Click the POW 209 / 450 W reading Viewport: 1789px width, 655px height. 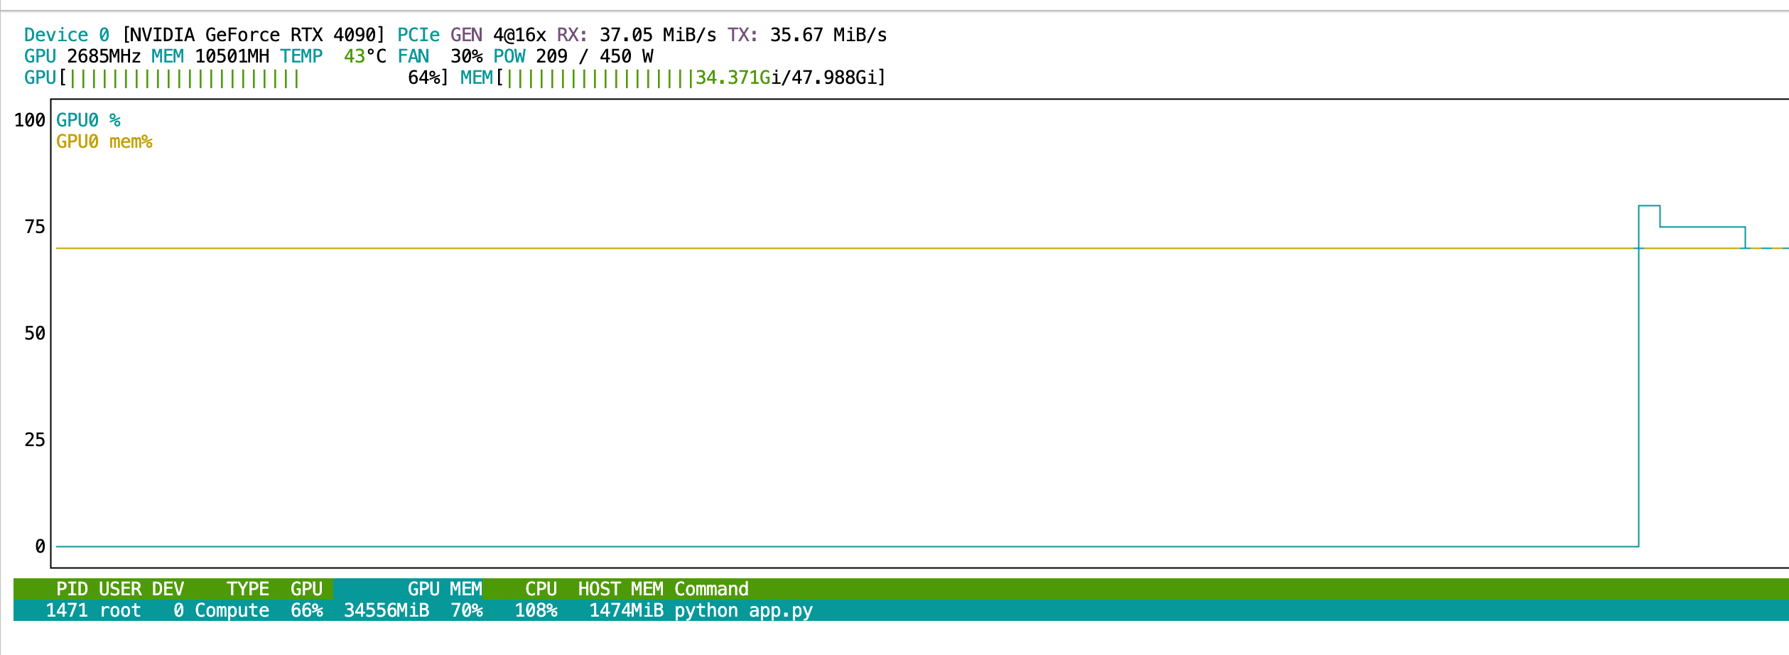[x=573, y=56]
